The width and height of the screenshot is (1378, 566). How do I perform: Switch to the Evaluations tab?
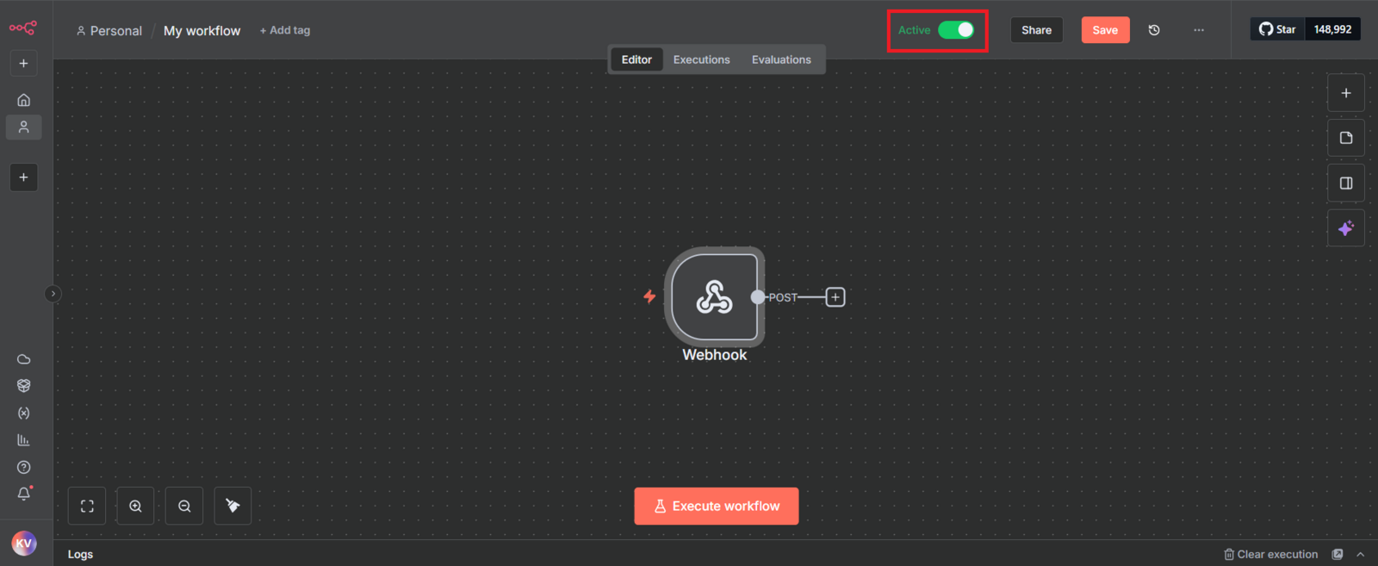(x=780, y=59)
